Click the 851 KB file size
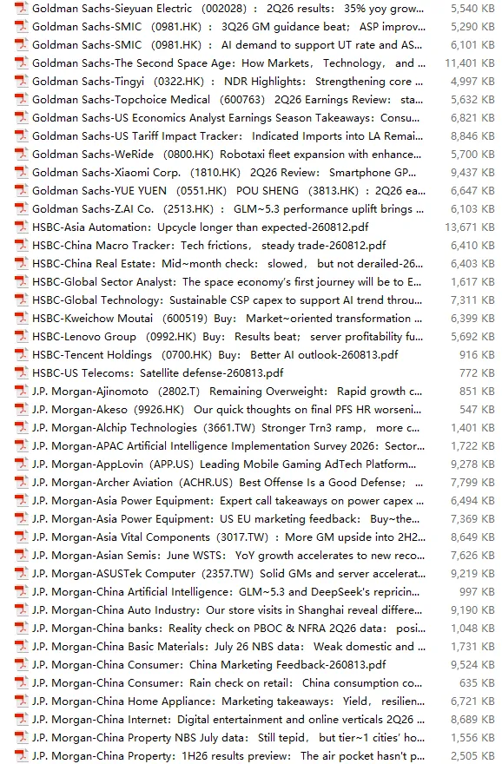This screenshot has width=502, height=764. 477,392
